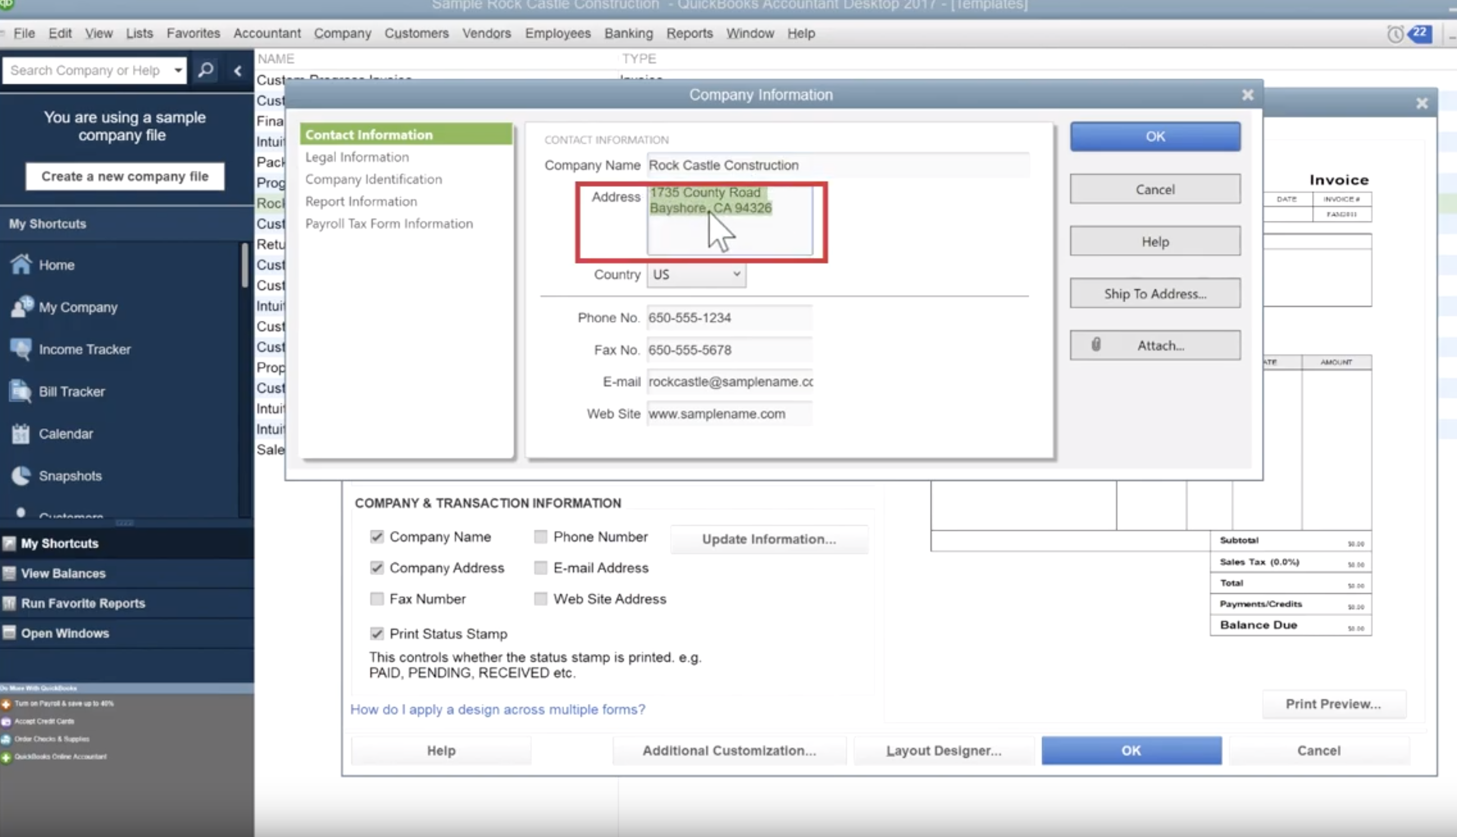Click the Update Information button

coord(769,539)
